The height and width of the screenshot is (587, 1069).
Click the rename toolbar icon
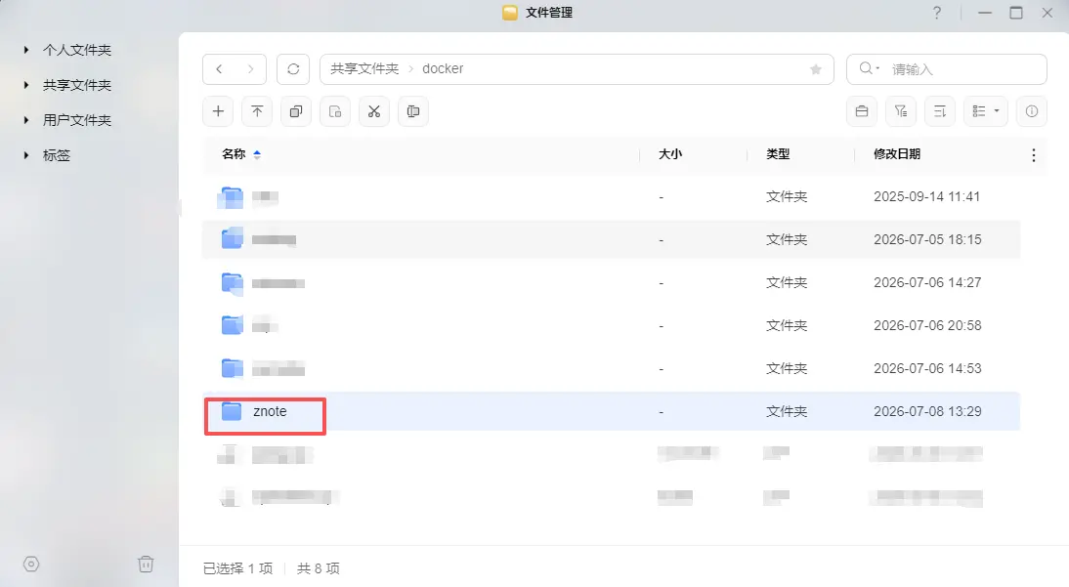(x=413, y=111)
